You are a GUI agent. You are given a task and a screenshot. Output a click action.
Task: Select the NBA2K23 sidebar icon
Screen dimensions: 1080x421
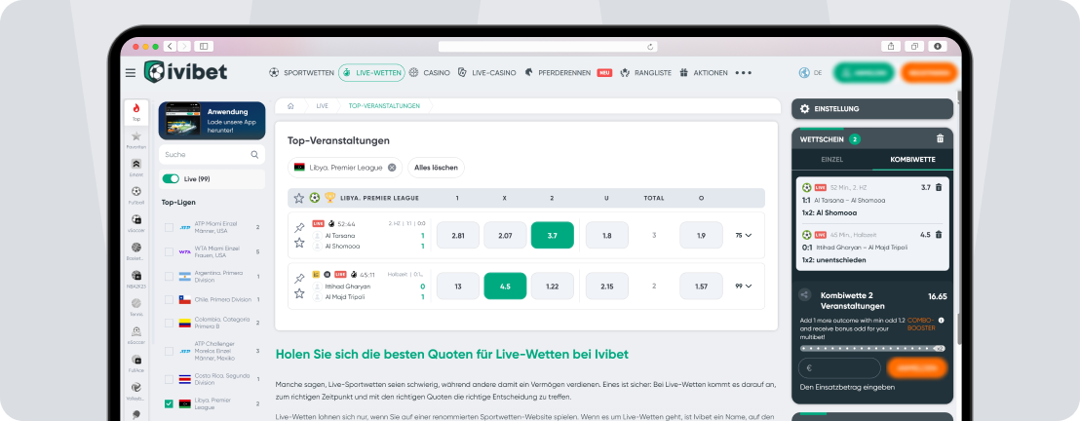136,279
